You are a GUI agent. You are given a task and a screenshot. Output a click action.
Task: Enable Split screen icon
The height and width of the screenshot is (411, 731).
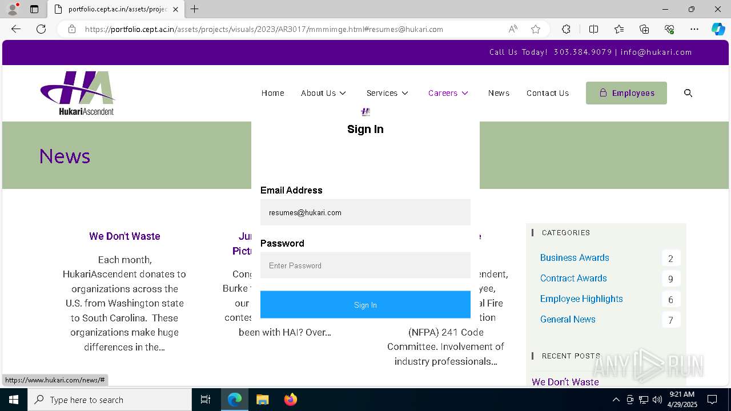[593, 29]
